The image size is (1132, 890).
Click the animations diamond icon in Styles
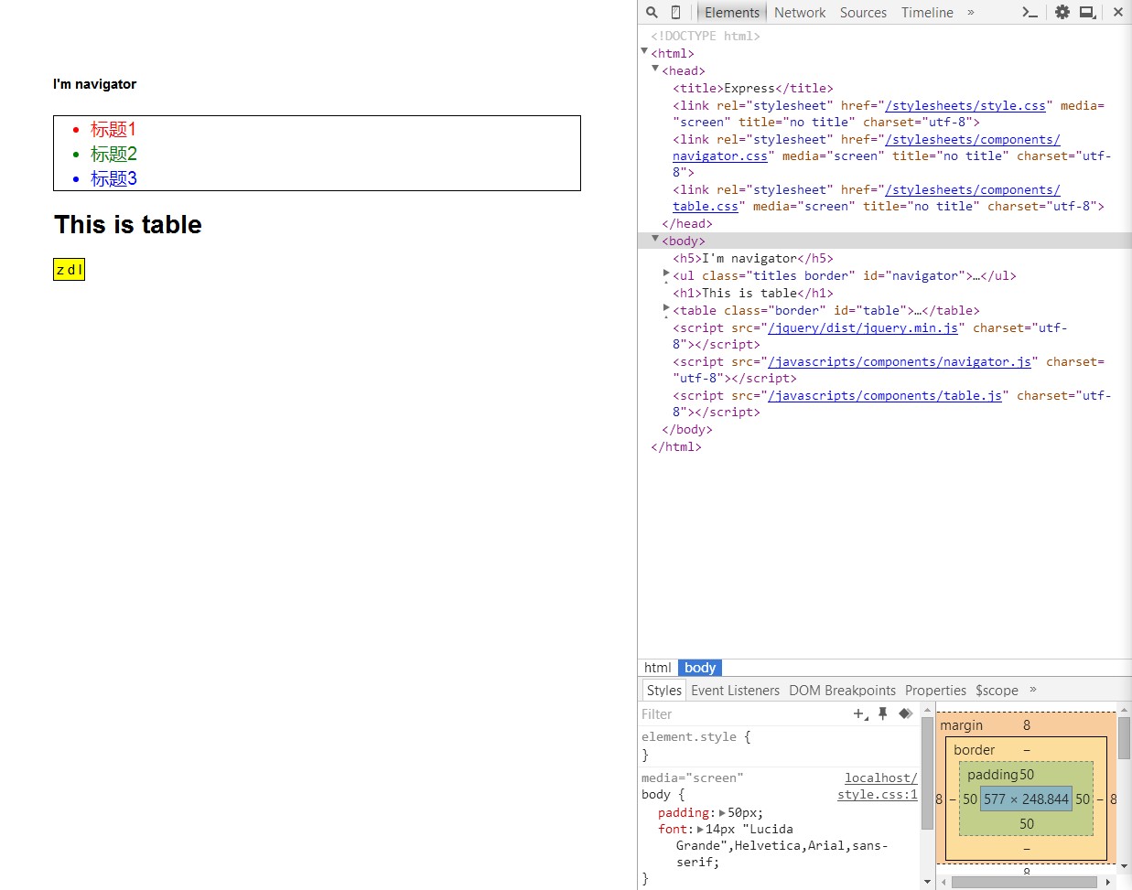tap(905, 713)
